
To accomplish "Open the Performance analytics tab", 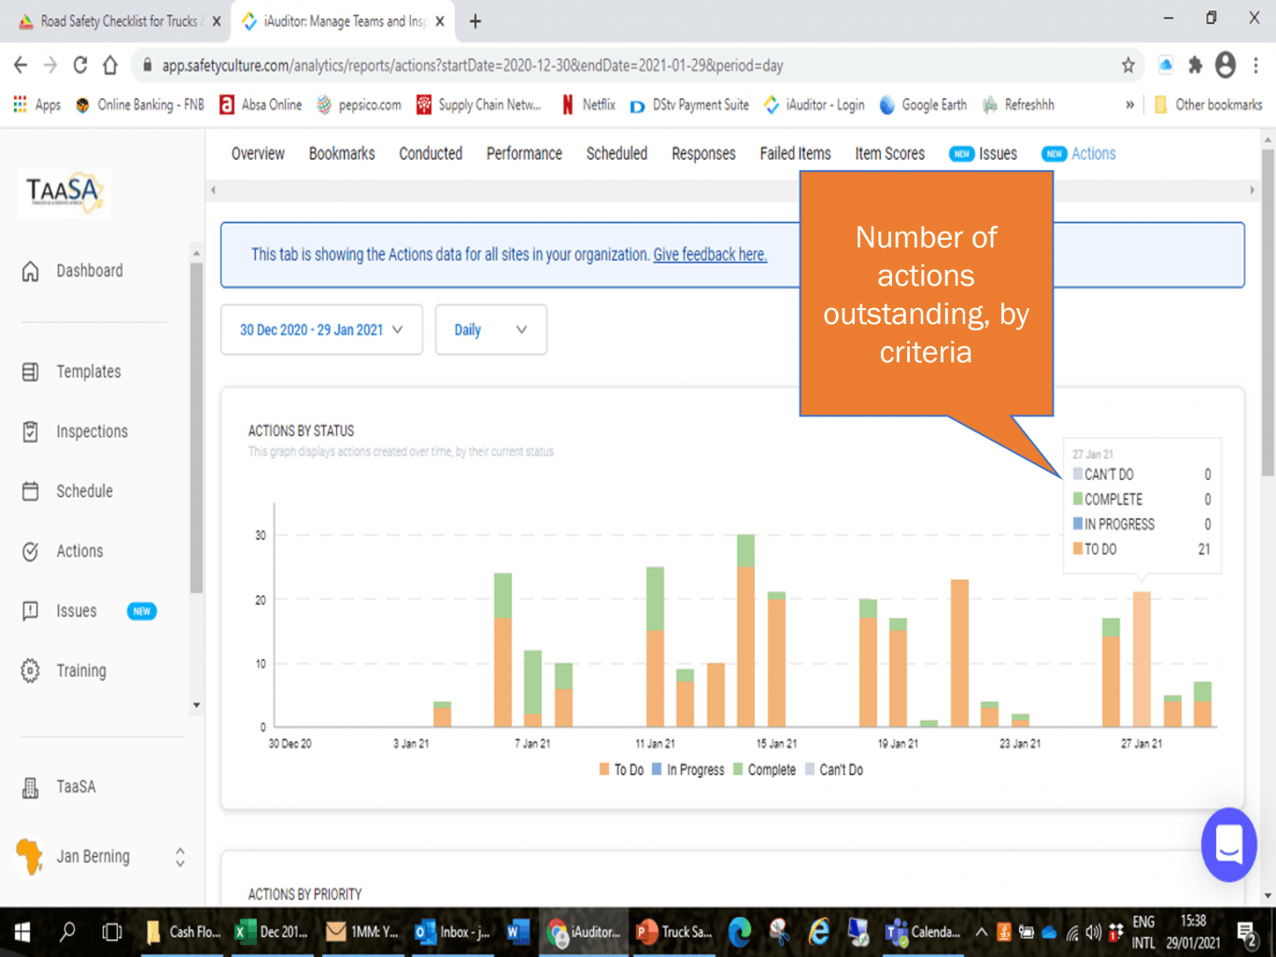I will tap(524, 154).
